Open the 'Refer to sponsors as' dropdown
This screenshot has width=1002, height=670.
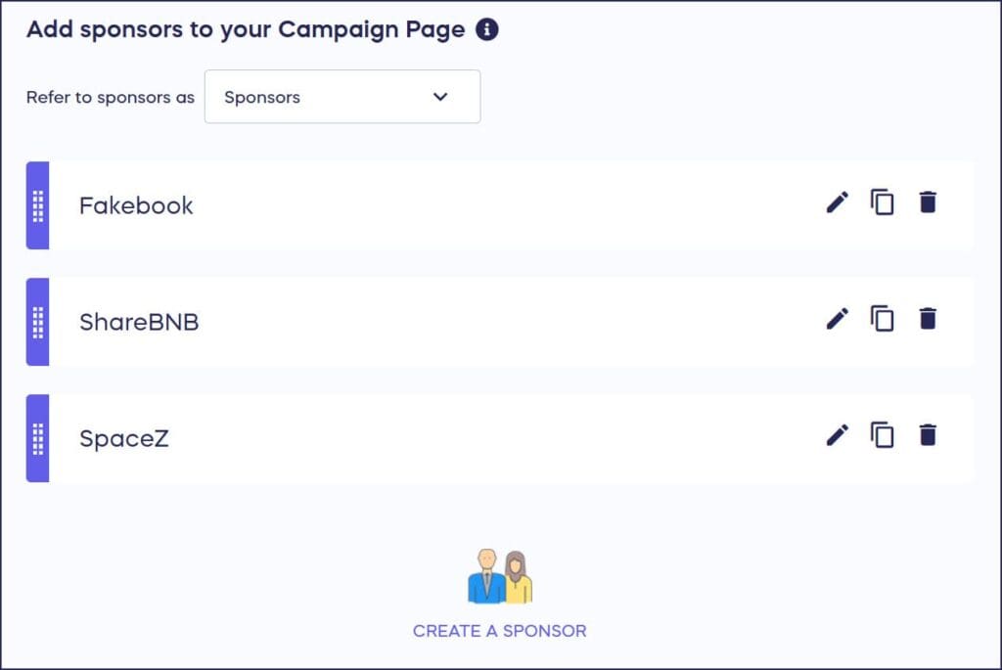[x=342, y=97]
